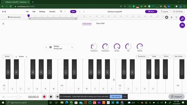
Task: Shift the octave up with right chevron
Action: [x=27, y=57]
